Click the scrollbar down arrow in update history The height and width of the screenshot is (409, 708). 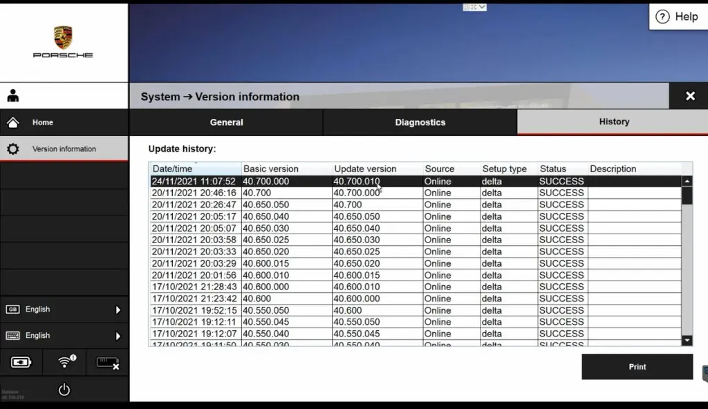pyautogui.click(x=687, y=340)
